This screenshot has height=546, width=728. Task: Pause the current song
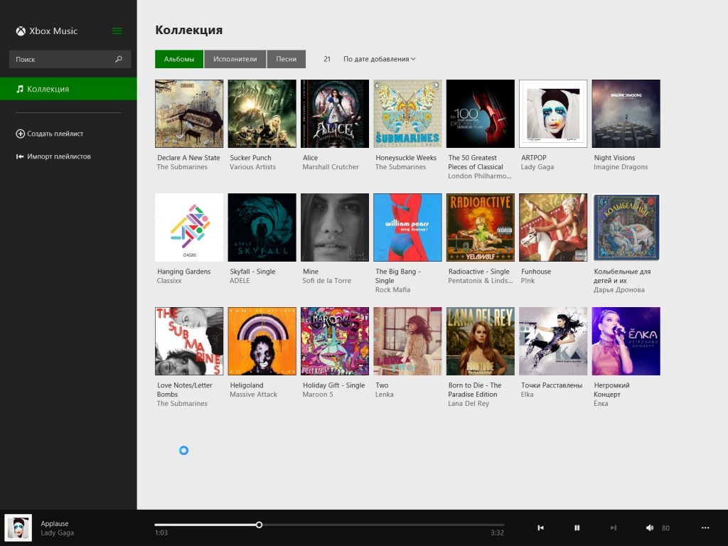pos(577,528)
